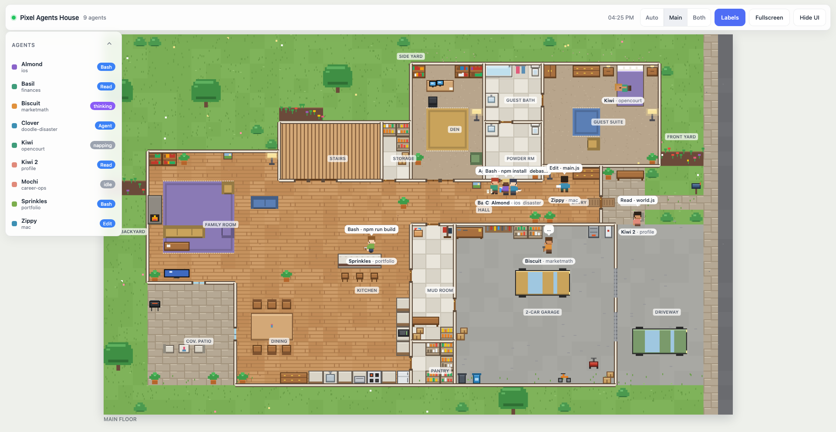Click the Kiwi 2 character near the driveway

coord(637,218)
